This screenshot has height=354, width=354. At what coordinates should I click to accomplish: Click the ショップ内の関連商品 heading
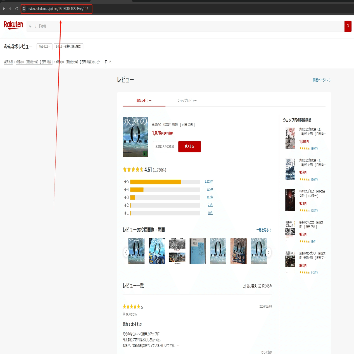tap(297, 120)
